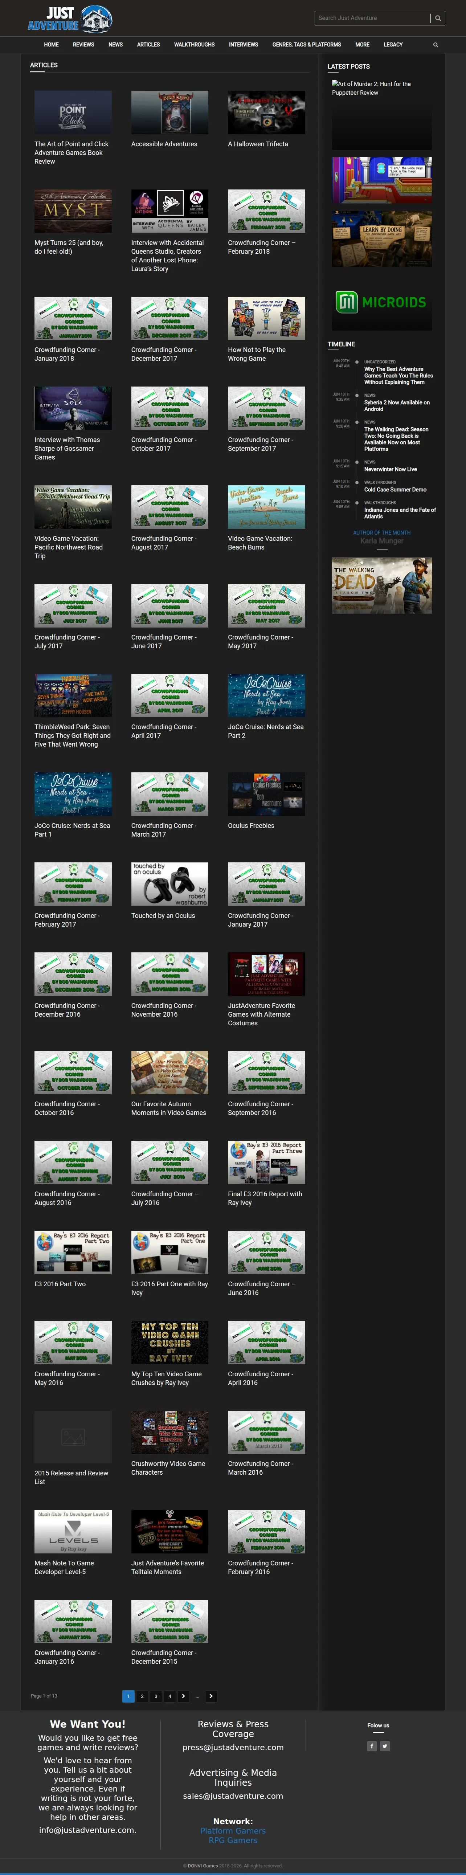This screenshot has height=1875, width=466.
Task: Open Cold Case Summer Demo timeline post
Action: [395, 490]
